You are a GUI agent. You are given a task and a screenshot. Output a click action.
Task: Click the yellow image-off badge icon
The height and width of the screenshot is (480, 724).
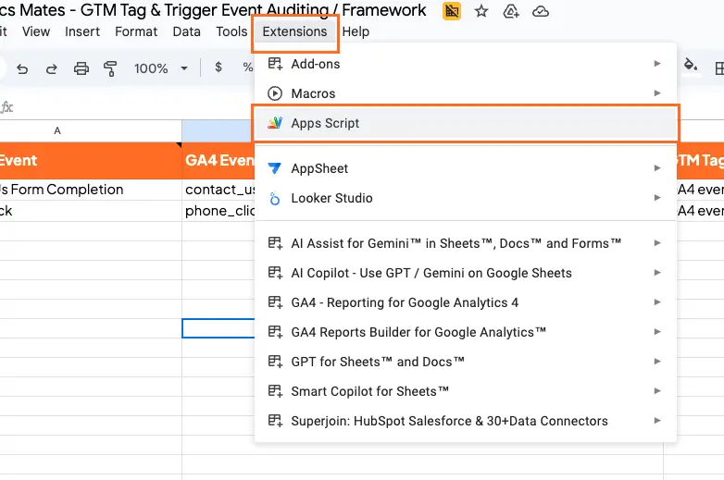click(452, 11)
